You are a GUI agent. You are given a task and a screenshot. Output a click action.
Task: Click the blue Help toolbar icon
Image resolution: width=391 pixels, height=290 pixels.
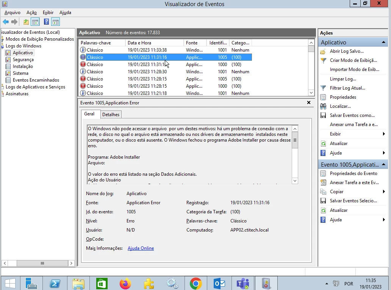click(46, 22)
